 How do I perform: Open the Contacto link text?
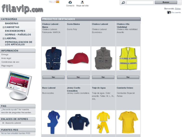point(70,6)
